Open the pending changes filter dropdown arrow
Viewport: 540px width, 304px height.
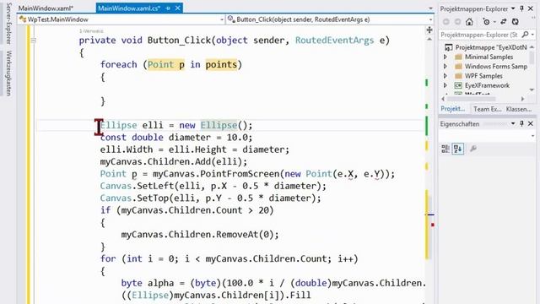[x=494, y=22]
